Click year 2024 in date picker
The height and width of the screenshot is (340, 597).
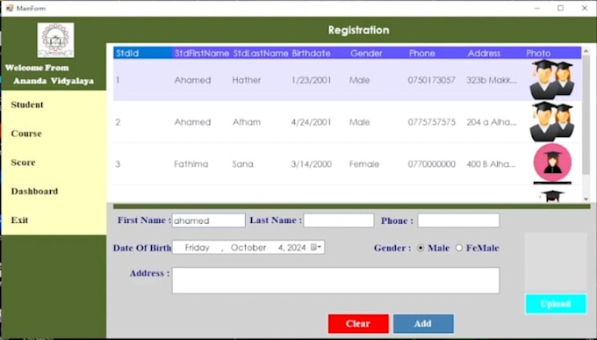pyautogui.click(x=296, y=248)
